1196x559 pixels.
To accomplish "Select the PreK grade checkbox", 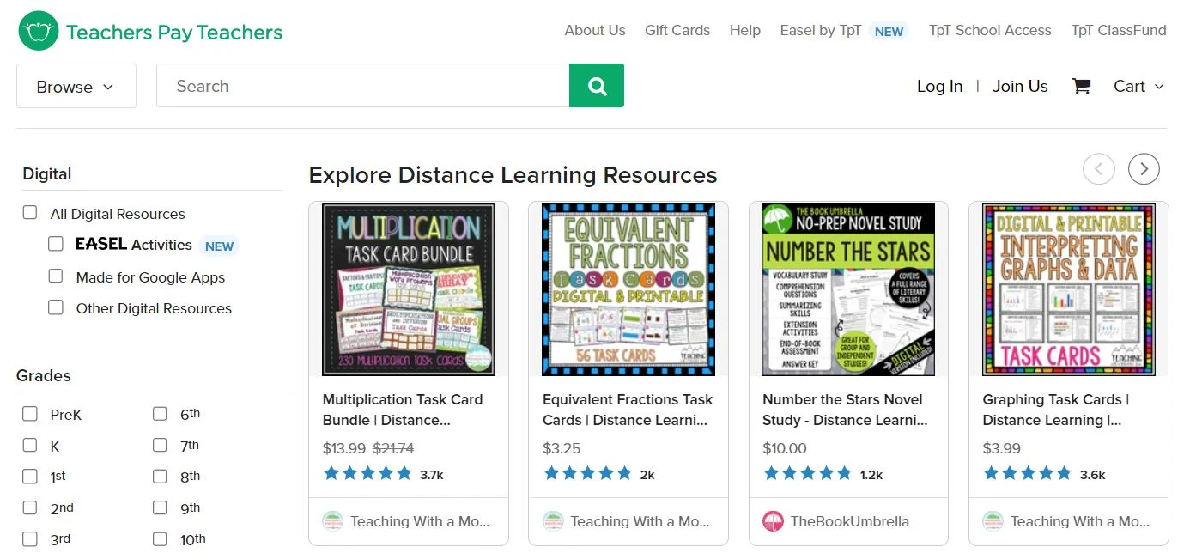I will (x=30, y=414).
